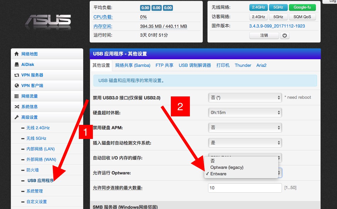Choose 否 in the Optware dropdown list

(241, 161)
